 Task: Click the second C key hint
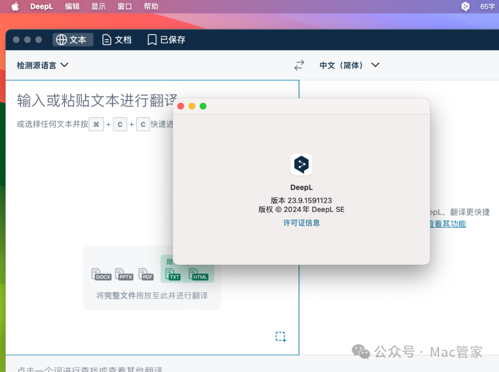[x=143, y=124]
